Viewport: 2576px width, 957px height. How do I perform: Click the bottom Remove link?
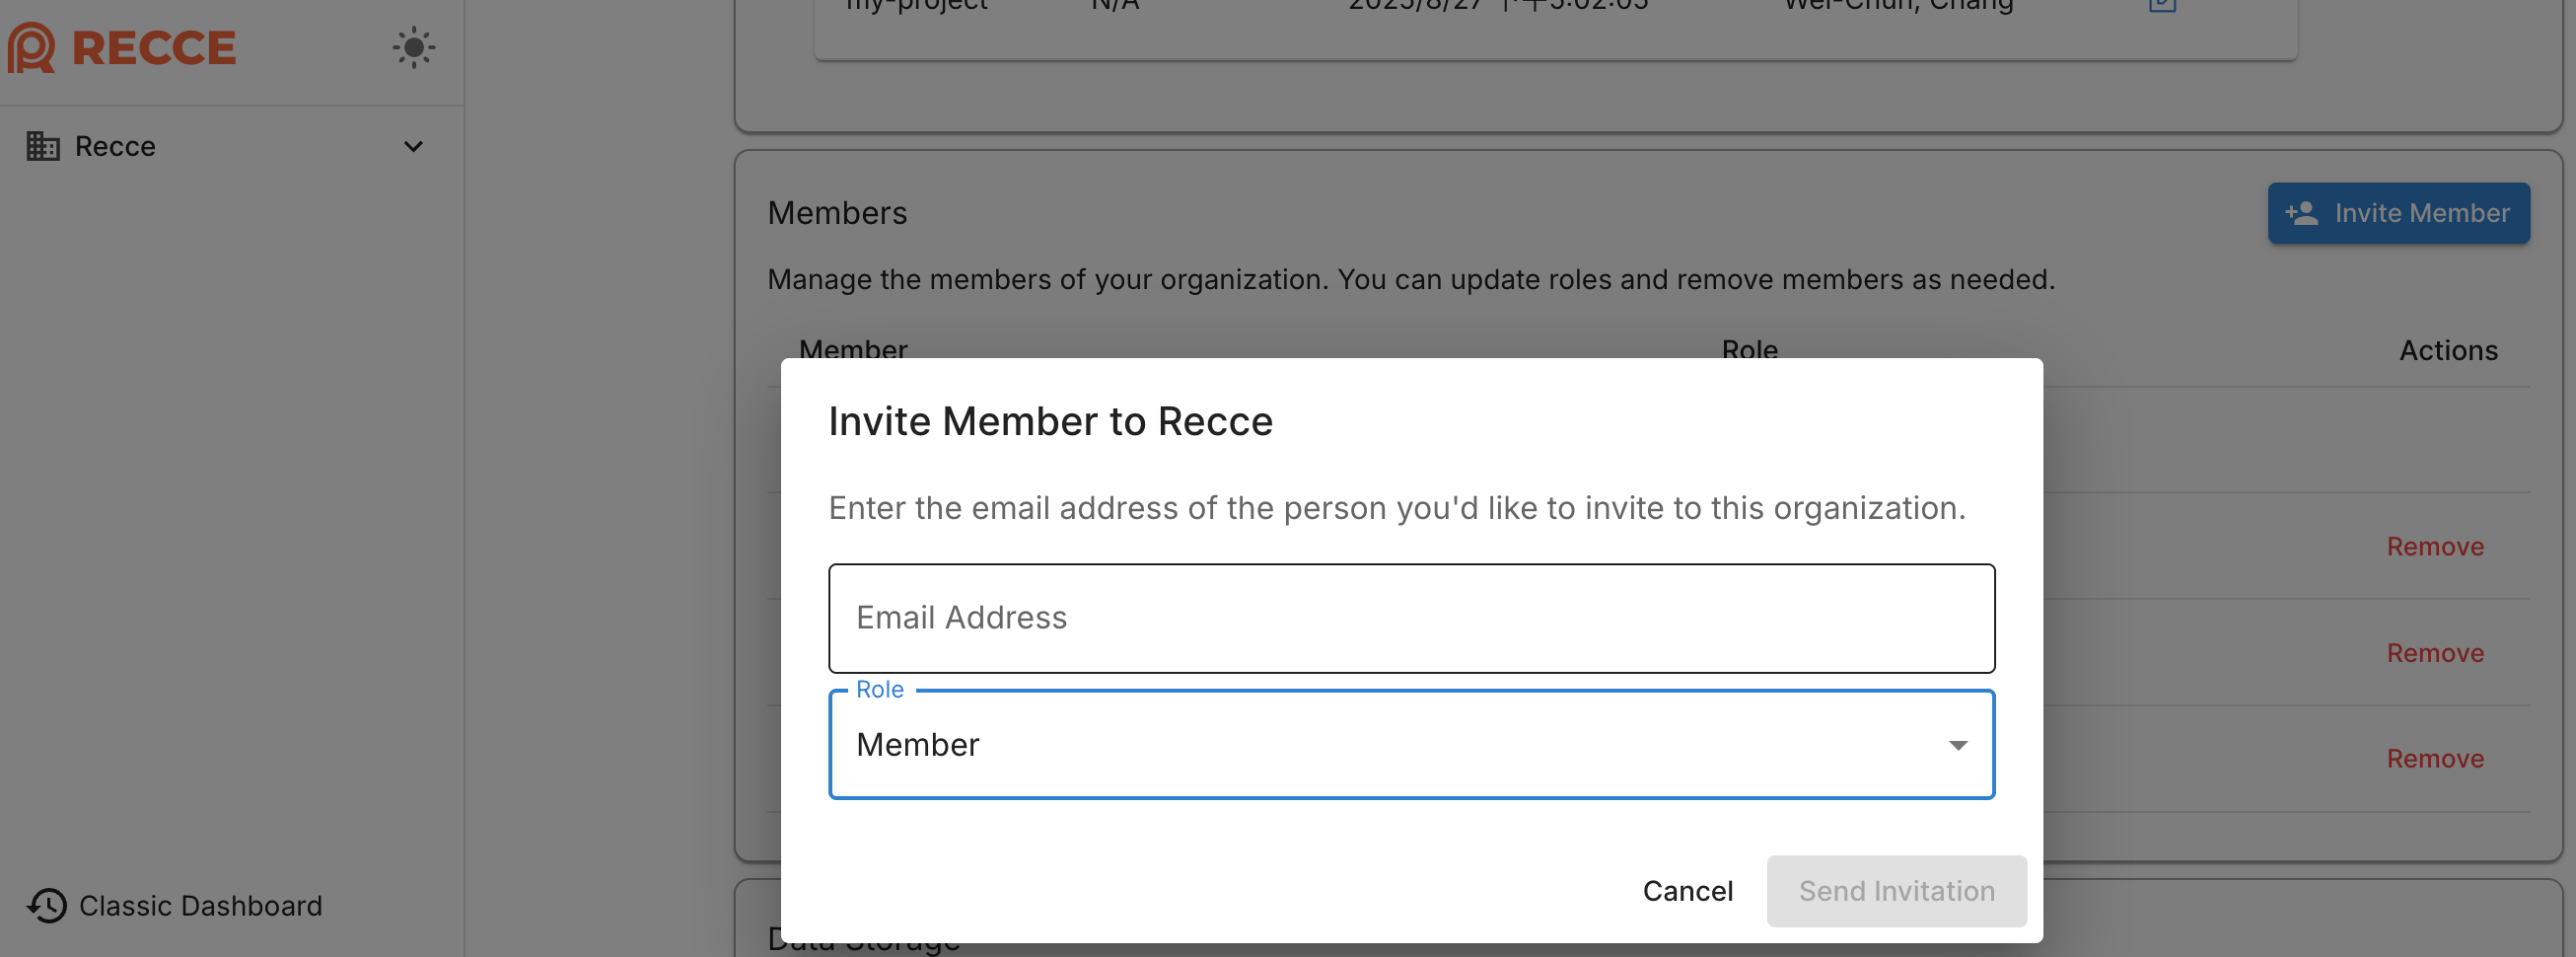tap(2434, 758)
